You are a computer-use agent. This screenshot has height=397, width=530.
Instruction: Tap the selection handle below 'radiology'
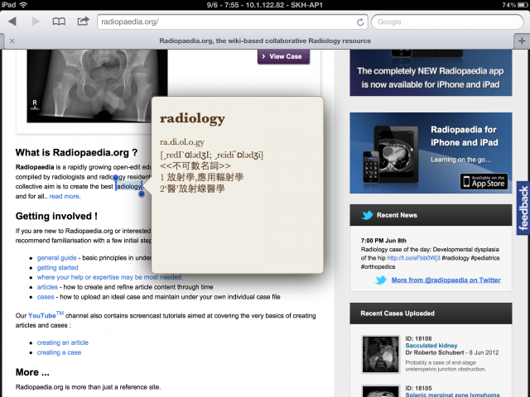(142, 194)
